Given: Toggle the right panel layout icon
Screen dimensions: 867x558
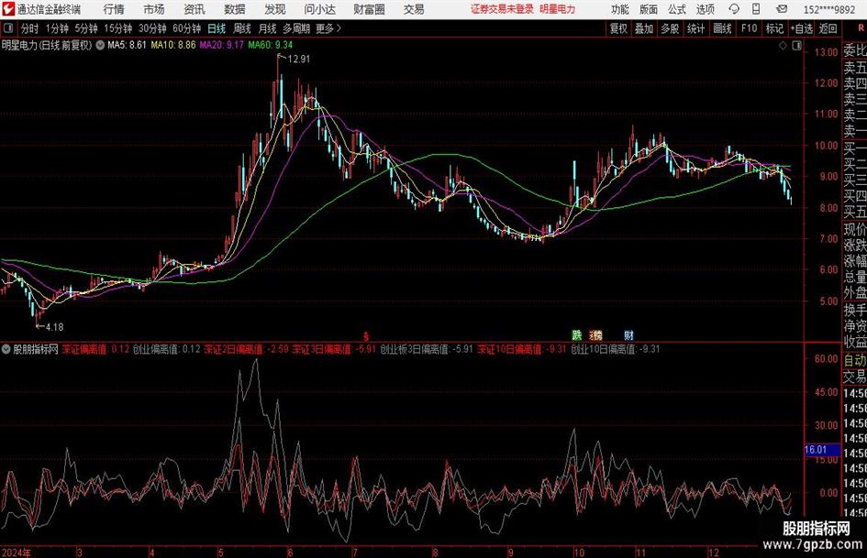Looking at the screenshot, I should click(796, 46).
